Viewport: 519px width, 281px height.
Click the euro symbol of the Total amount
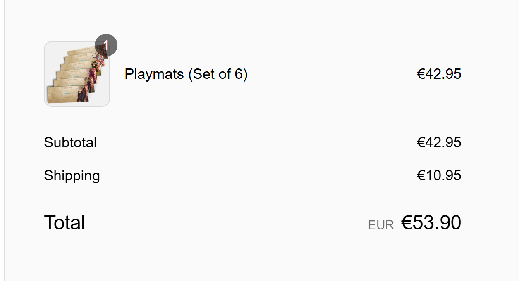coord(407,223)
